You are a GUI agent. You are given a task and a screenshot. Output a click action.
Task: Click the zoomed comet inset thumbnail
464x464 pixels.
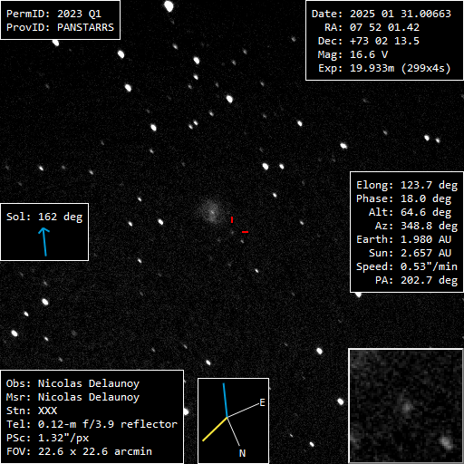click(x=406, y=406)
